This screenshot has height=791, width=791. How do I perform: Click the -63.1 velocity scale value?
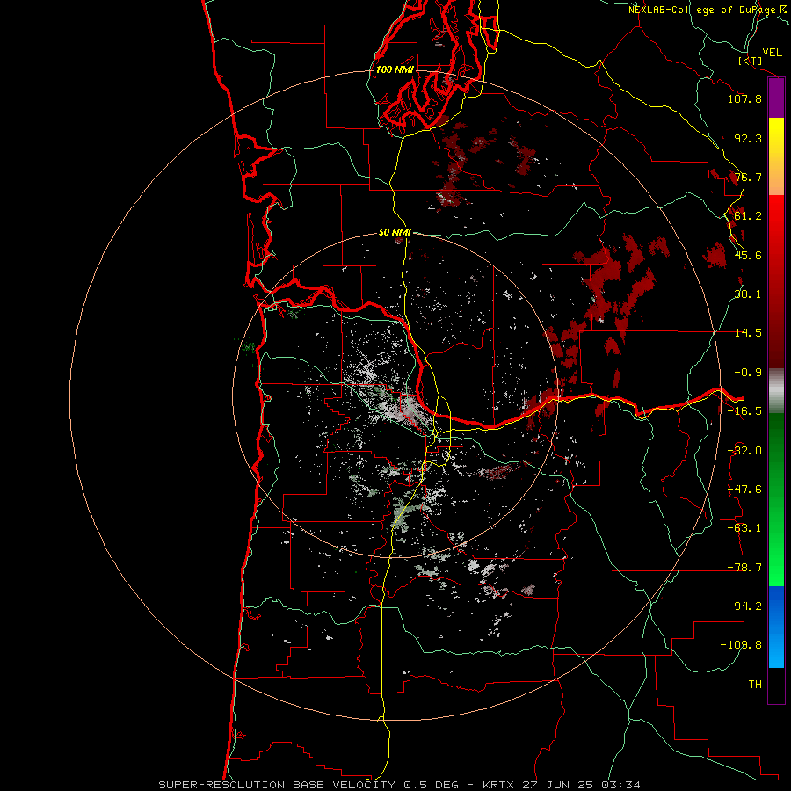click(x=744, y=528)
